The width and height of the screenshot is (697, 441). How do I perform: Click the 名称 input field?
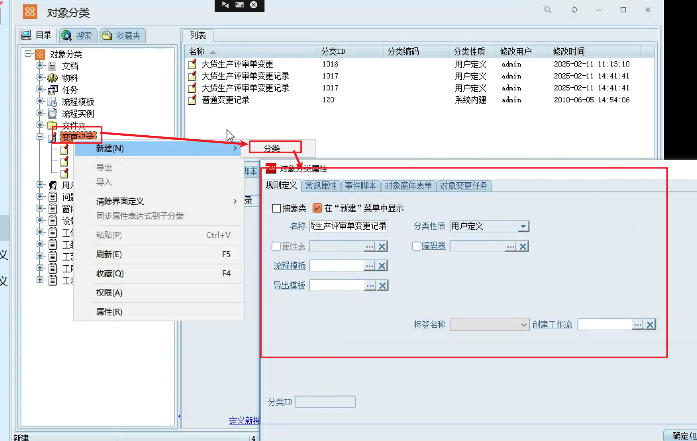[x=349, y=226]
